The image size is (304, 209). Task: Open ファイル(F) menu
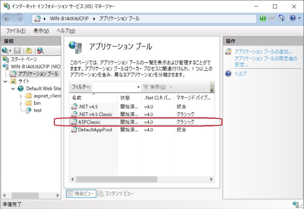[16, 31]
